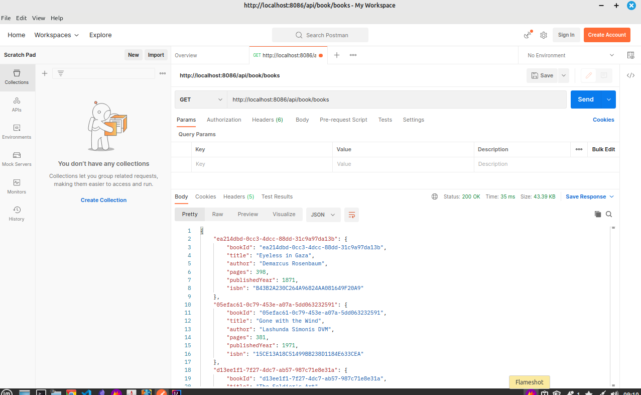Image resolution: width=641 pixels, height=395 pixels.
Task: Show the code snippet panel icon
Action: click(x=630, y=75)
